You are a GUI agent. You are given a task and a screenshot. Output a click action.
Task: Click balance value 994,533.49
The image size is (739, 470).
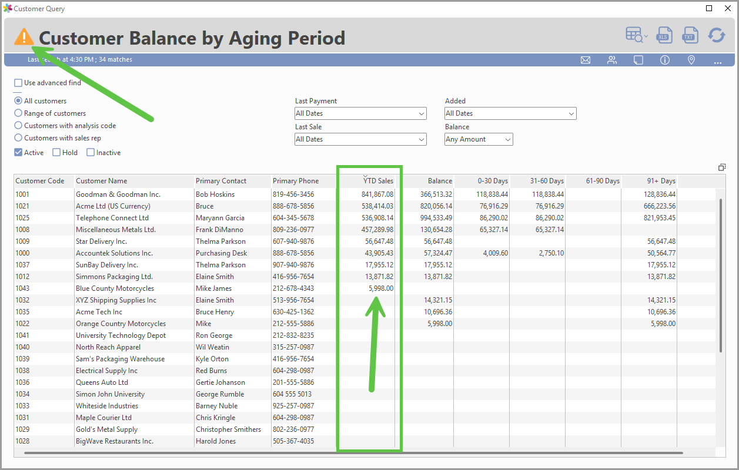coord(436,218)
